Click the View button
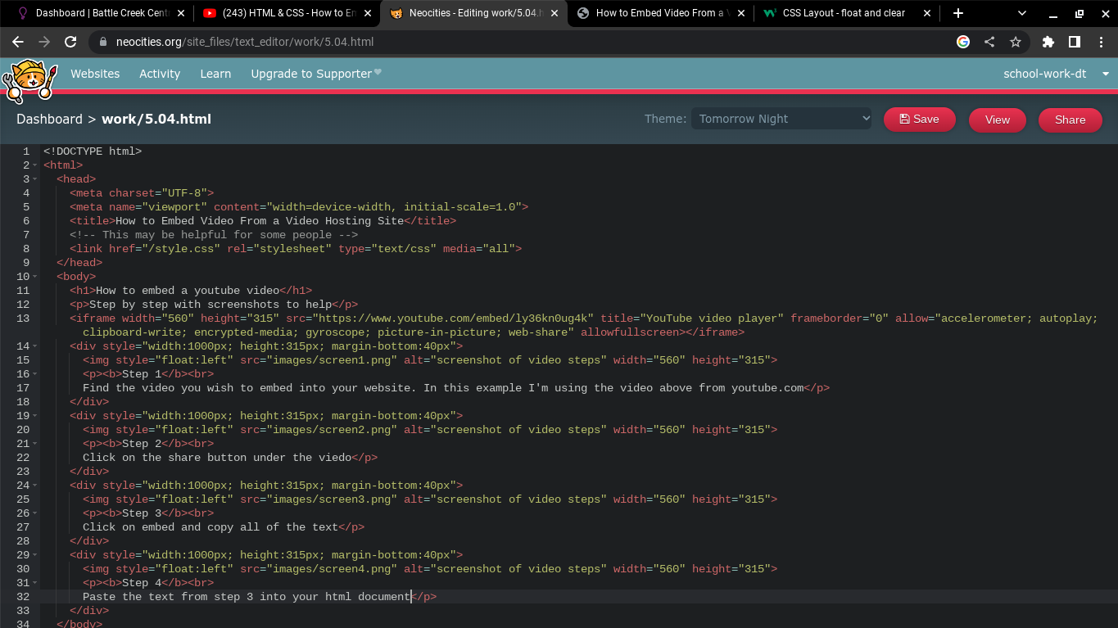Screen dimensions: 1118x628 997,120
